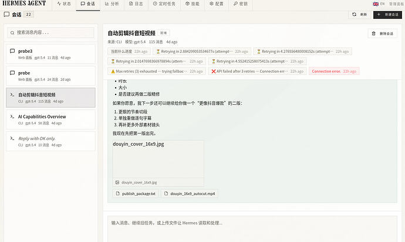The width and height of the screenshot is (405, 242).
Task: Click the key icon in 密钥 tab
Action: [235, 4]
